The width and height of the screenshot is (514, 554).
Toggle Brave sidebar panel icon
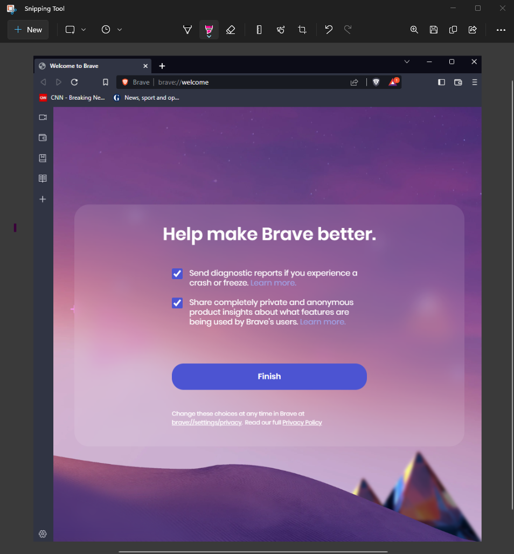click(x=442, y=82)
